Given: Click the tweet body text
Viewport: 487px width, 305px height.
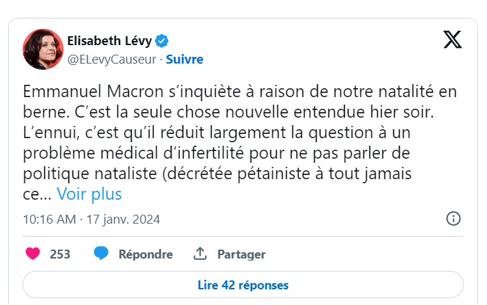Looking at the screenshot, I should click(x=240, y=143).
